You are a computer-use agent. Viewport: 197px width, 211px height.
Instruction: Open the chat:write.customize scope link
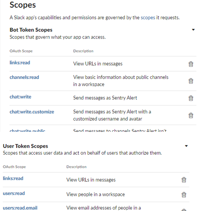(32, 112)
